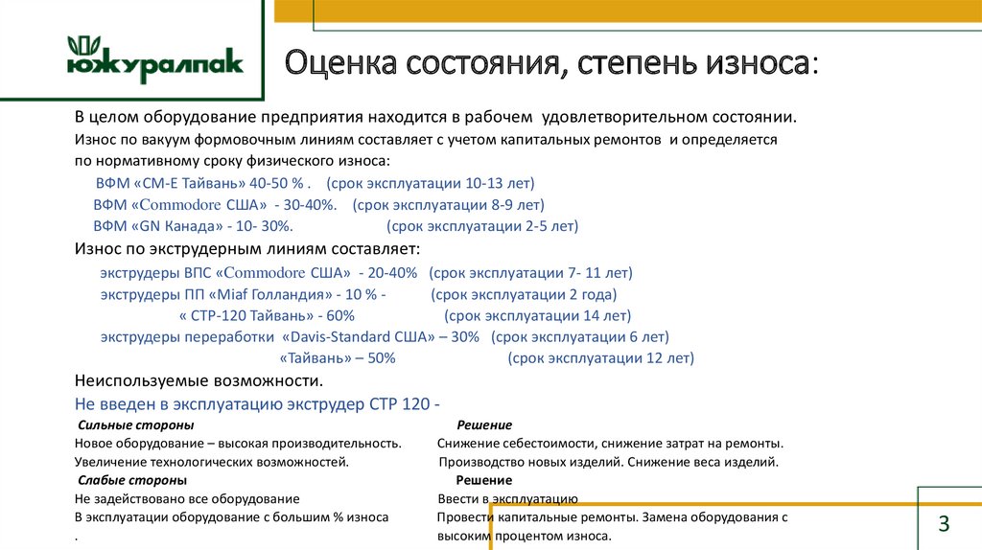Click text 'ВФМ «СМ-Е Тайвань» 40-50 %'
The height and width of the screenshot is (550, 982).
tap(200, 183)
